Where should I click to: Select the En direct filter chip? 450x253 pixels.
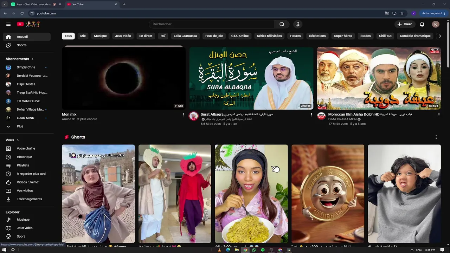[x=146, y=36]
